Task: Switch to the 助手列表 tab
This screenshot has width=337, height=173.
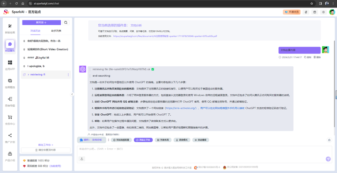Action: pos(56,31)
